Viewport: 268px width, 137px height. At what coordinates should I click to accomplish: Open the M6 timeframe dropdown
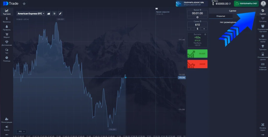(x=21, y=131)
